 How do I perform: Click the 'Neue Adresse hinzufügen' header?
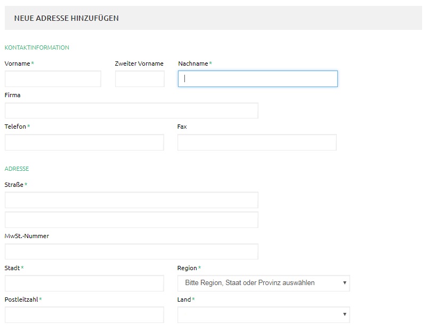pyautogui.click(x=66, y=18)
